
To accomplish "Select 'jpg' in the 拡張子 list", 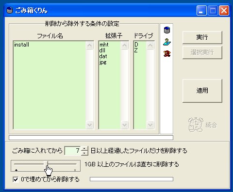I will (103, 62).
